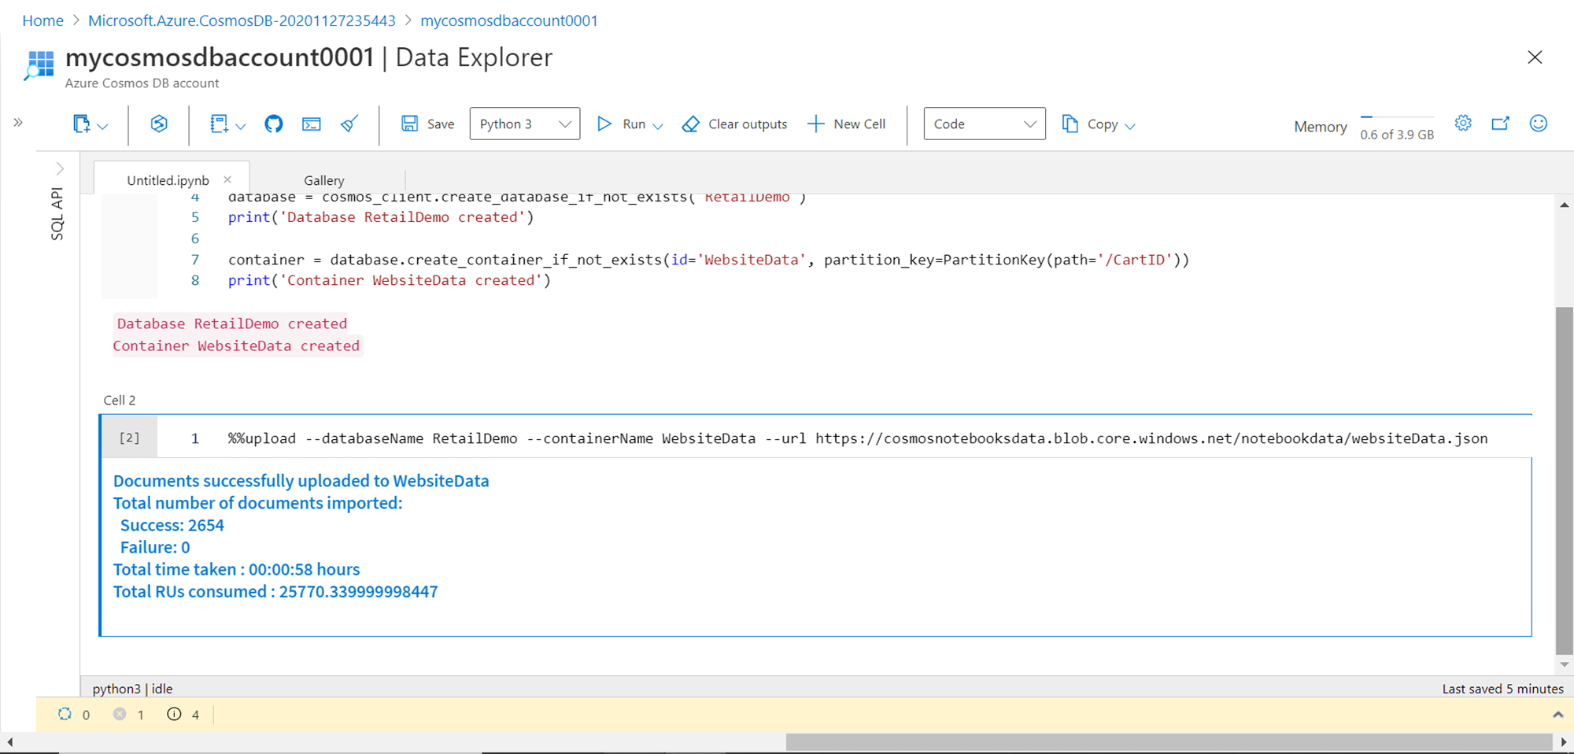Image resolution: width=1574 pixels, height=754 pixels.
Task: Close the Untitled.ipynb tab
Action: tap(227, 179)
